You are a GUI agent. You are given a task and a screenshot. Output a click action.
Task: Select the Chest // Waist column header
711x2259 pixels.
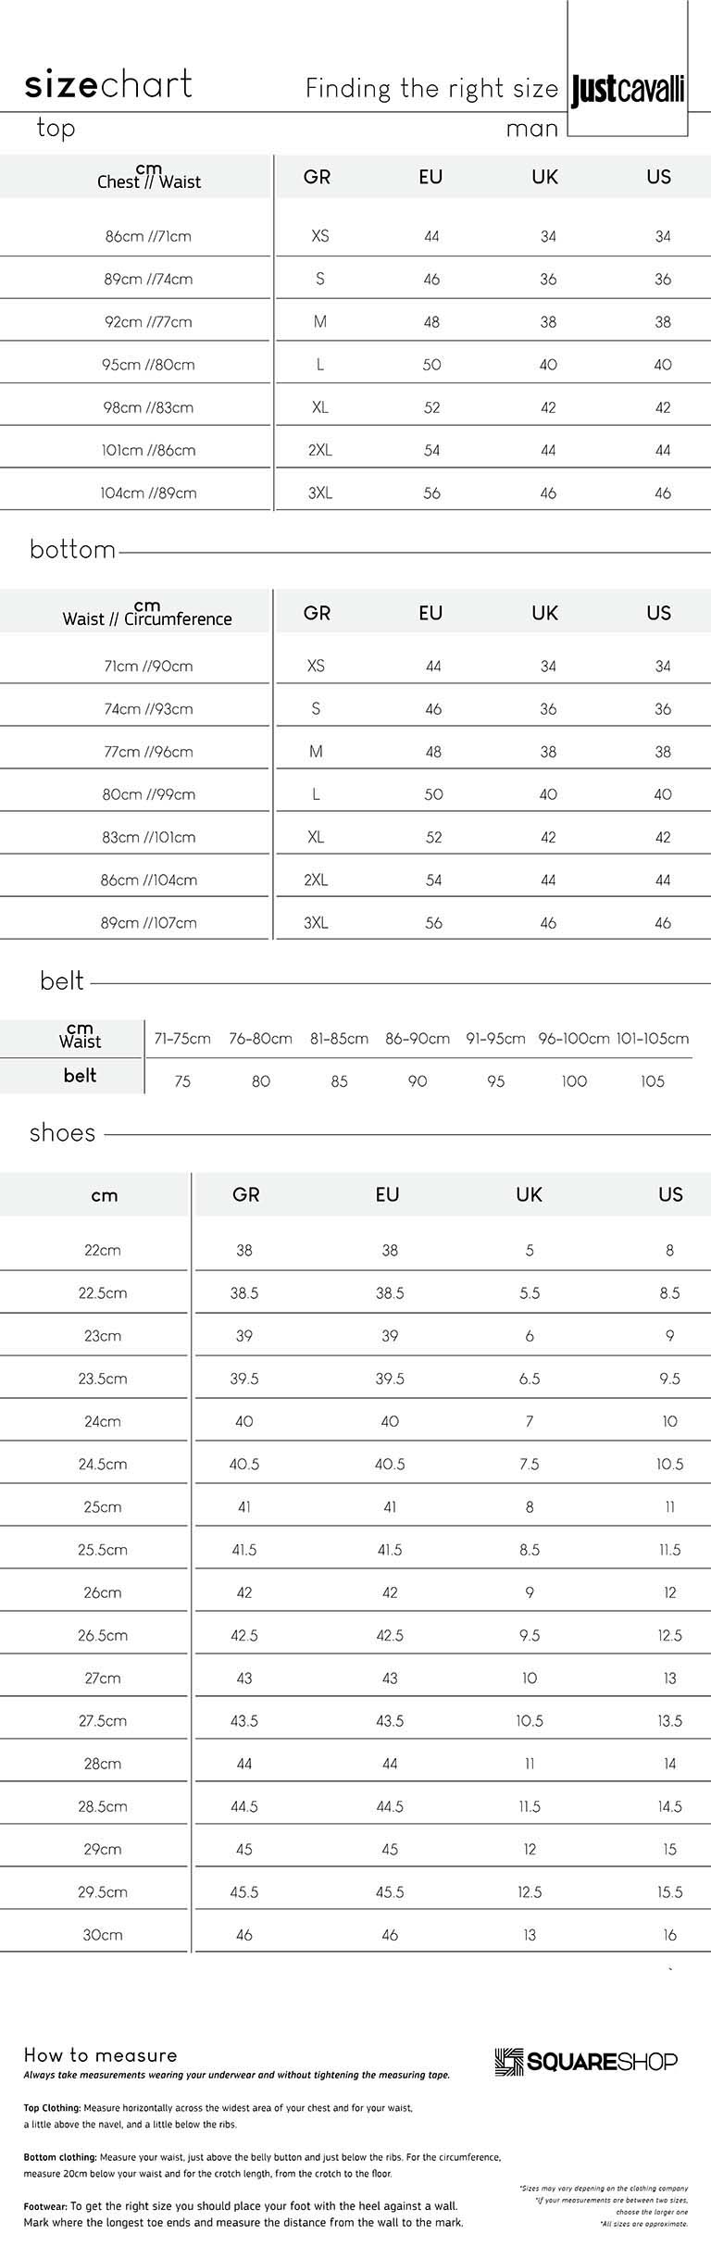pyautogui.click(x=149, y=176)
